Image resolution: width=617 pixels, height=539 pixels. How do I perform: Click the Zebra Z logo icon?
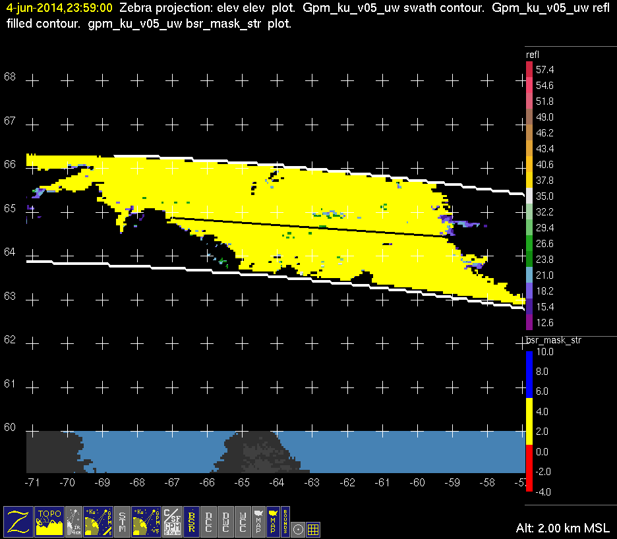[x=18, y=521]
